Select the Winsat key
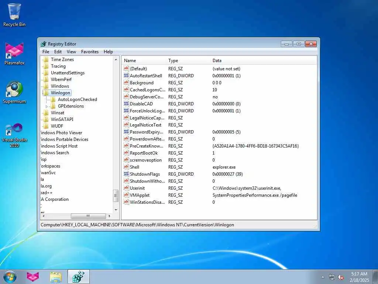 tap(57, 112)
